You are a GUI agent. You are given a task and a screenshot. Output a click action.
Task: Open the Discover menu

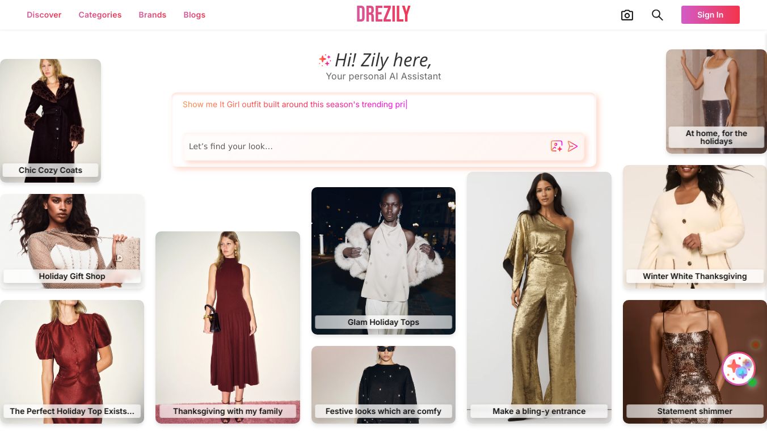[x=44, y=15]
